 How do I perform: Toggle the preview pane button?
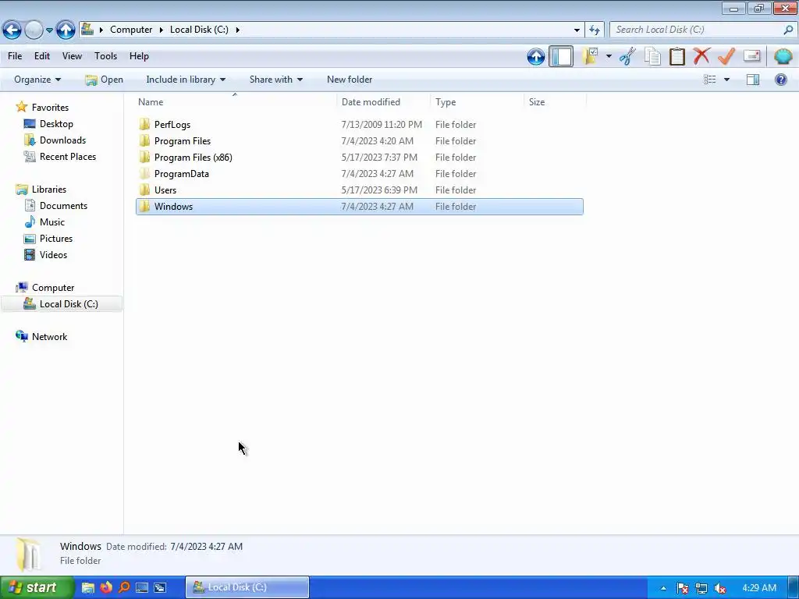[753, 80]
